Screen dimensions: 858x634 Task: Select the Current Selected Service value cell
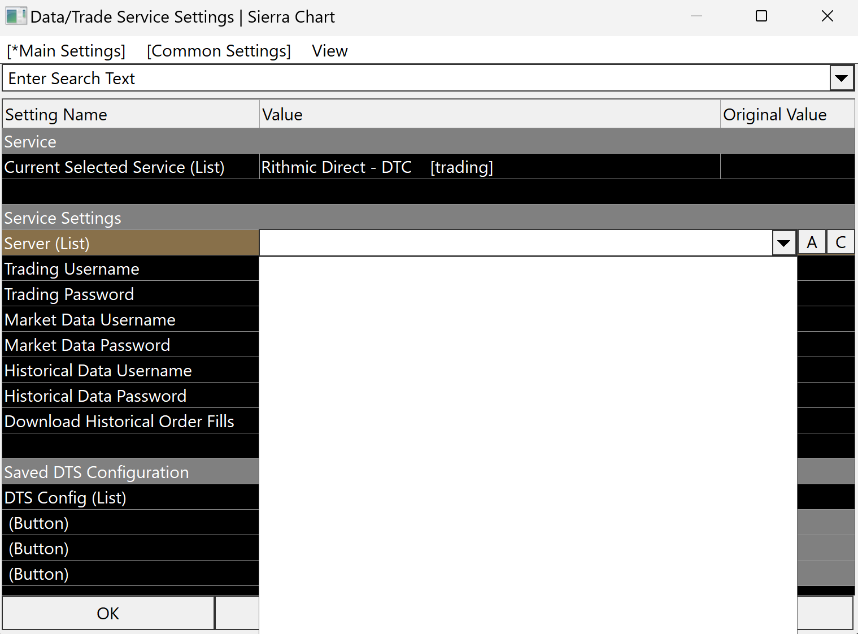pos(490,167)
